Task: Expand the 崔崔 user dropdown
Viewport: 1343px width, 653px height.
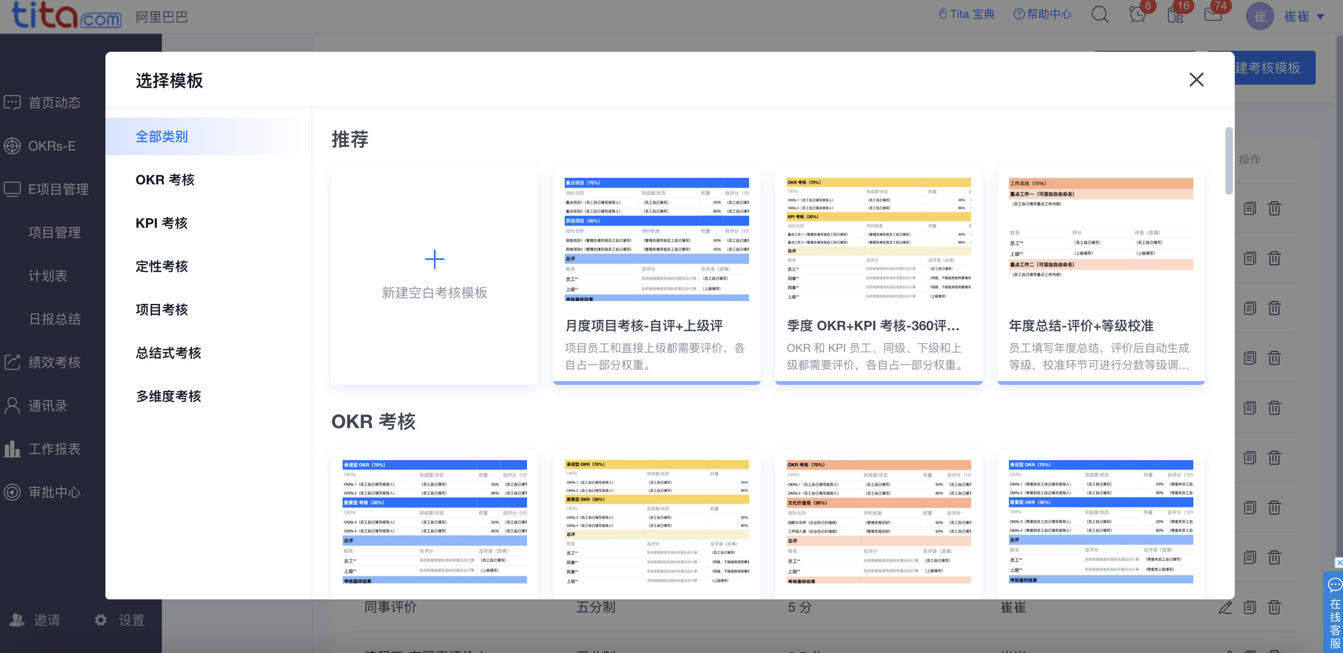Action: pos(1303,16)
